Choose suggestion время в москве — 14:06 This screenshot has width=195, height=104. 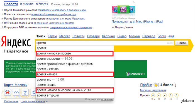pos(75,59)
